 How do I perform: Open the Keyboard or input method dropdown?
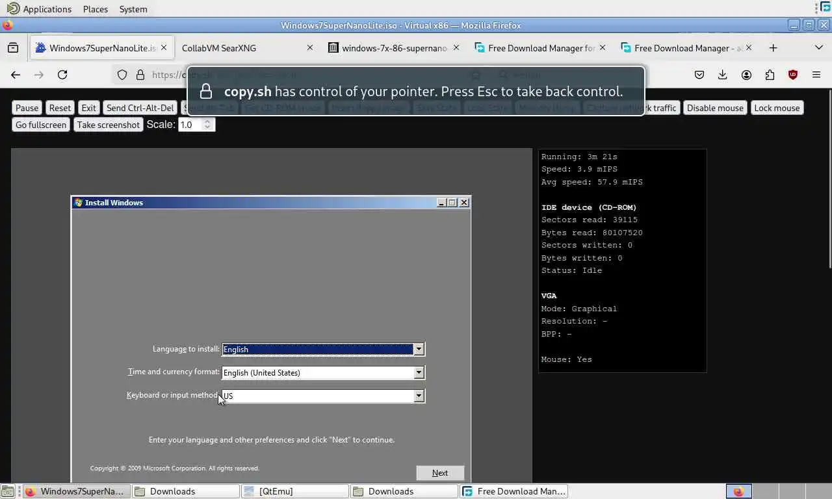point(419,396)
